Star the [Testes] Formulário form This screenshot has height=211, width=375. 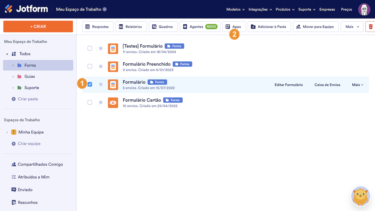coord(100,48)
